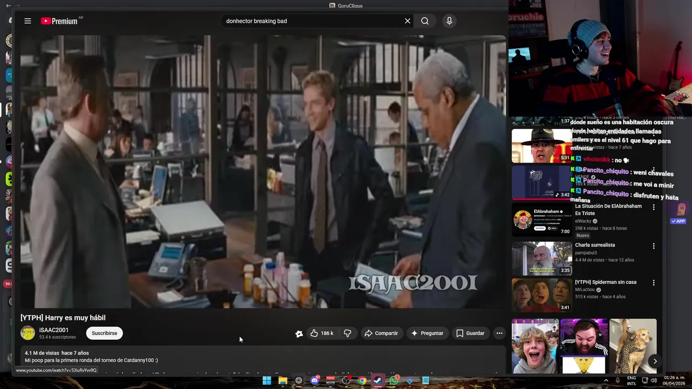
Task: Open the network tray icon
Action: [x=644, y=380]
